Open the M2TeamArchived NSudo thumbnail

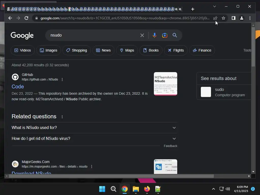pyautogui.click(x=166, y=84)
